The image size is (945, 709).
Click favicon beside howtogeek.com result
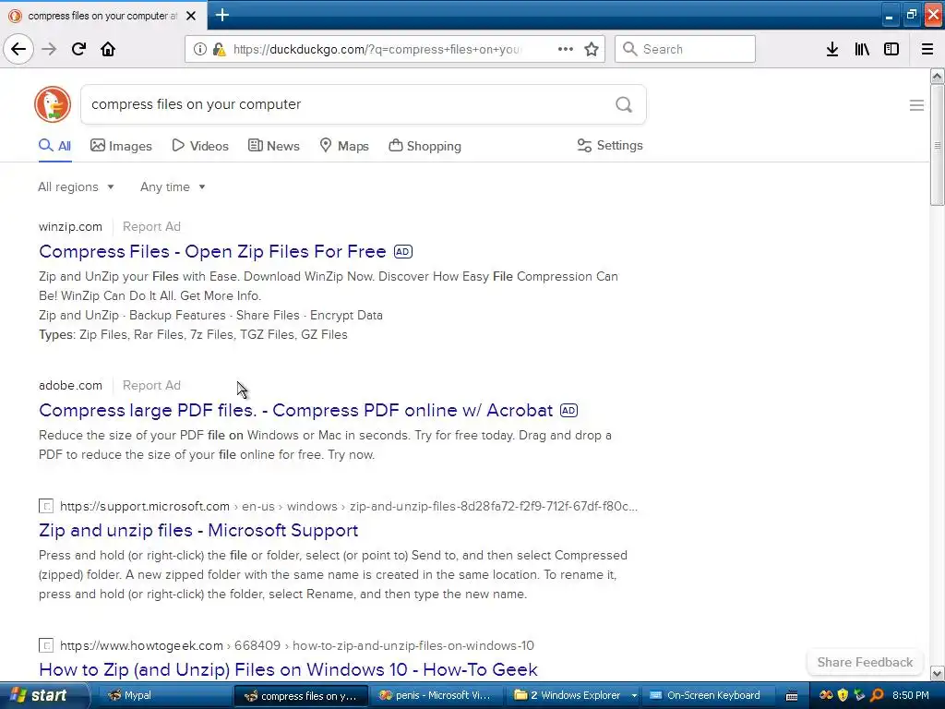coord(46,645)
